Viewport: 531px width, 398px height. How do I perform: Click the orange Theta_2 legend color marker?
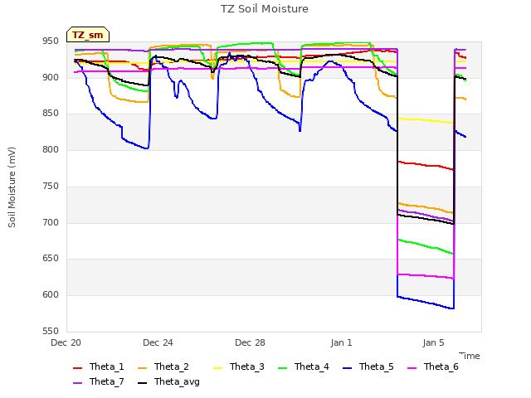click(x=143, y=368)
